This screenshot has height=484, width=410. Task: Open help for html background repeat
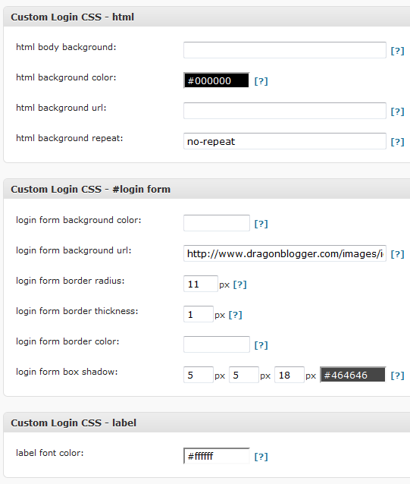pos(397,142)
